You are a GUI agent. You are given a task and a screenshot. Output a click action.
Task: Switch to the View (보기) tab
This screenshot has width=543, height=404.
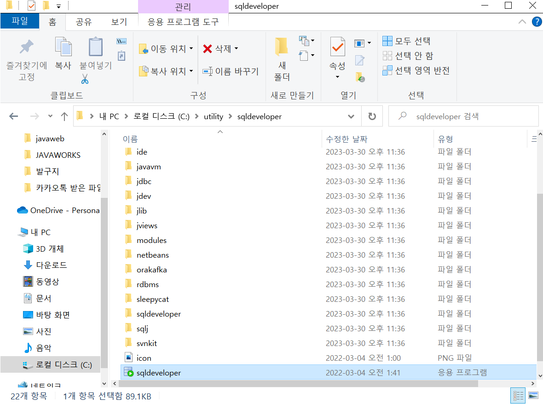pos(119,22)
